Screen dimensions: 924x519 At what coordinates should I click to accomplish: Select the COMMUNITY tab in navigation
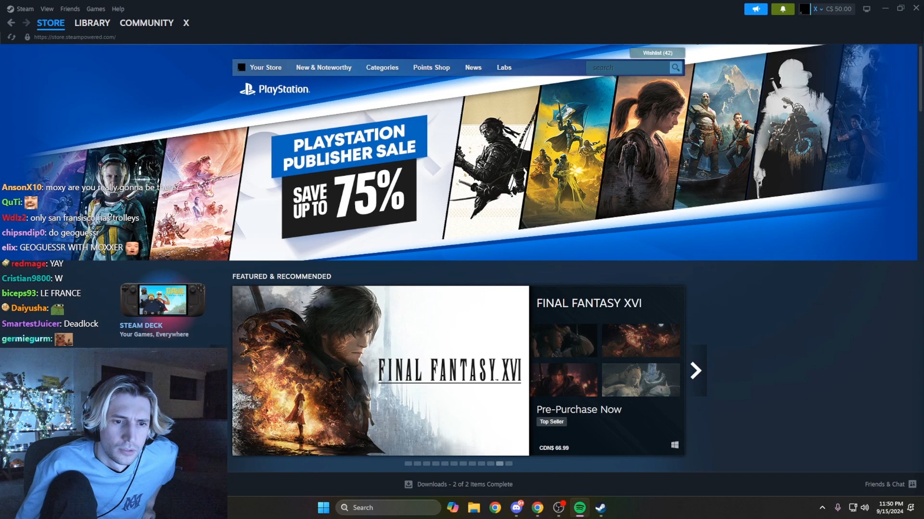coord(147,23)
